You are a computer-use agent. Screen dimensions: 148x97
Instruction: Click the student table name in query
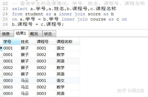(x=34, y=14)
